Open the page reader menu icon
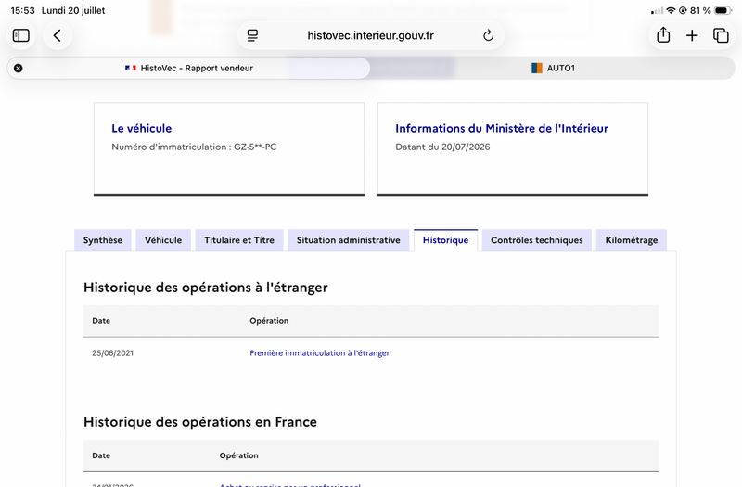Screen dimensions: 742x487 point(252,35)
